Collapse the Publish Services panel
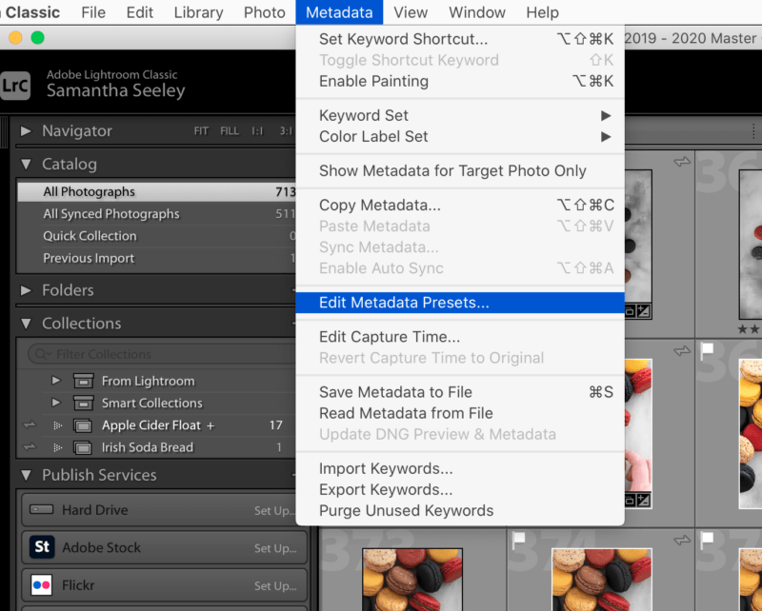Screen dimensions: 762x611 [x=26, y=475]
